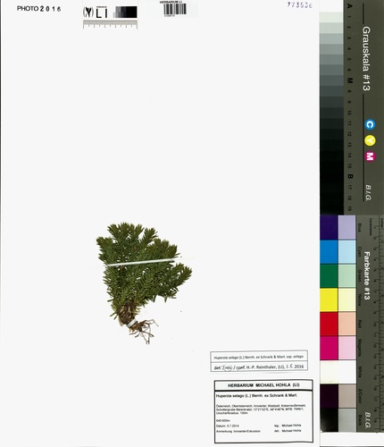Click the cyan C circle icon

[370, 124]
